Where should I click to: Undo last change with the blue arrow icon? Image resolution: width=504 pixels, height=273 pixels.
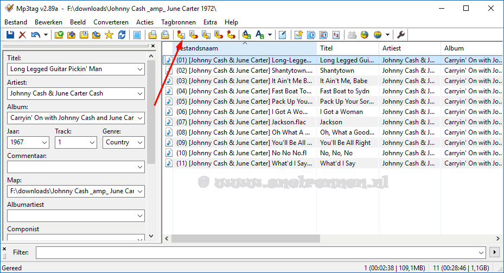(x=36, y=35)
